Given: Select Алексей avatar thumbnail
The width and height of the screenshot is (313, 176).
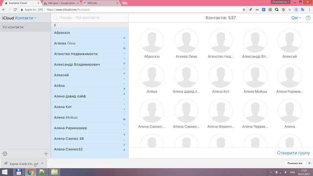Looking at the screenshot, I should [x=290, y=41].
